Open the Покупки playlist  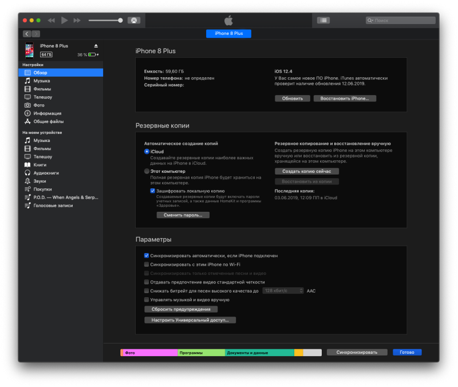[x=61, y=189]
